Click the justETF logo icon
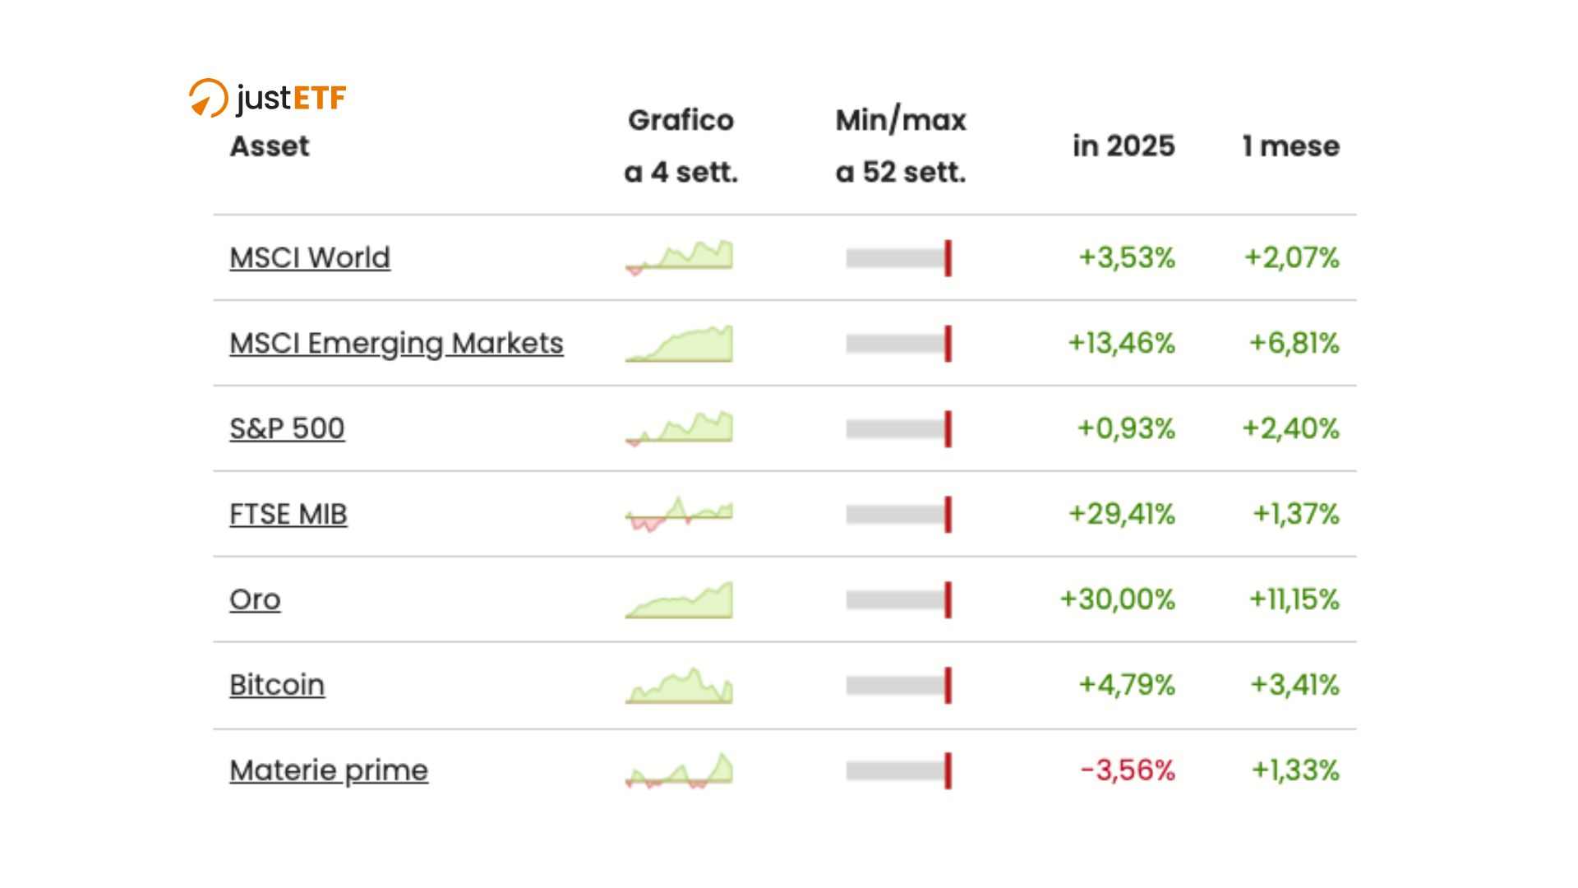This screenshot has width=1578, height=888. pyautogui.click(x=207, y=98)
